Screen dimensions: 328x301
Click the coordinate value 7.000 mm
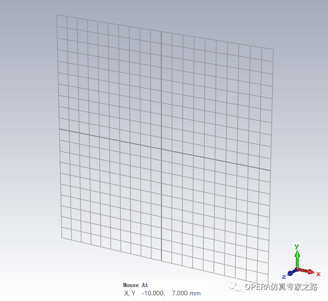[x=186, y=293]
